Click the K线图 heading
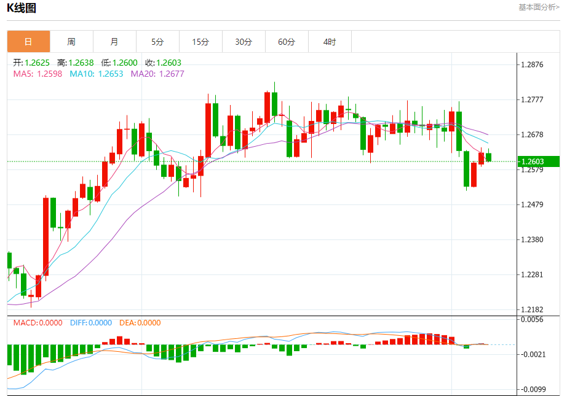Image resolution: width=567 pixels, height=396 pixels. [x=22, y=8]
